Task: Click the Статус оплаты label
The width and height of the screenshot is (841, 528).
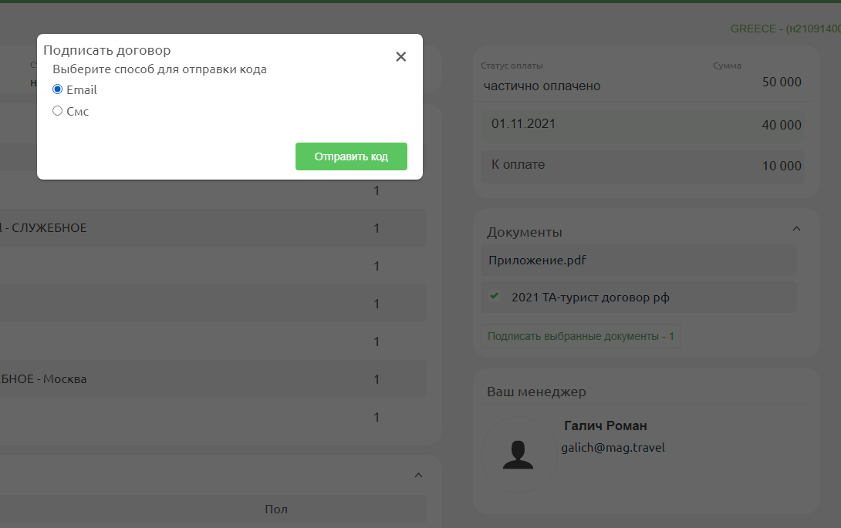Action: pos(512,66)
